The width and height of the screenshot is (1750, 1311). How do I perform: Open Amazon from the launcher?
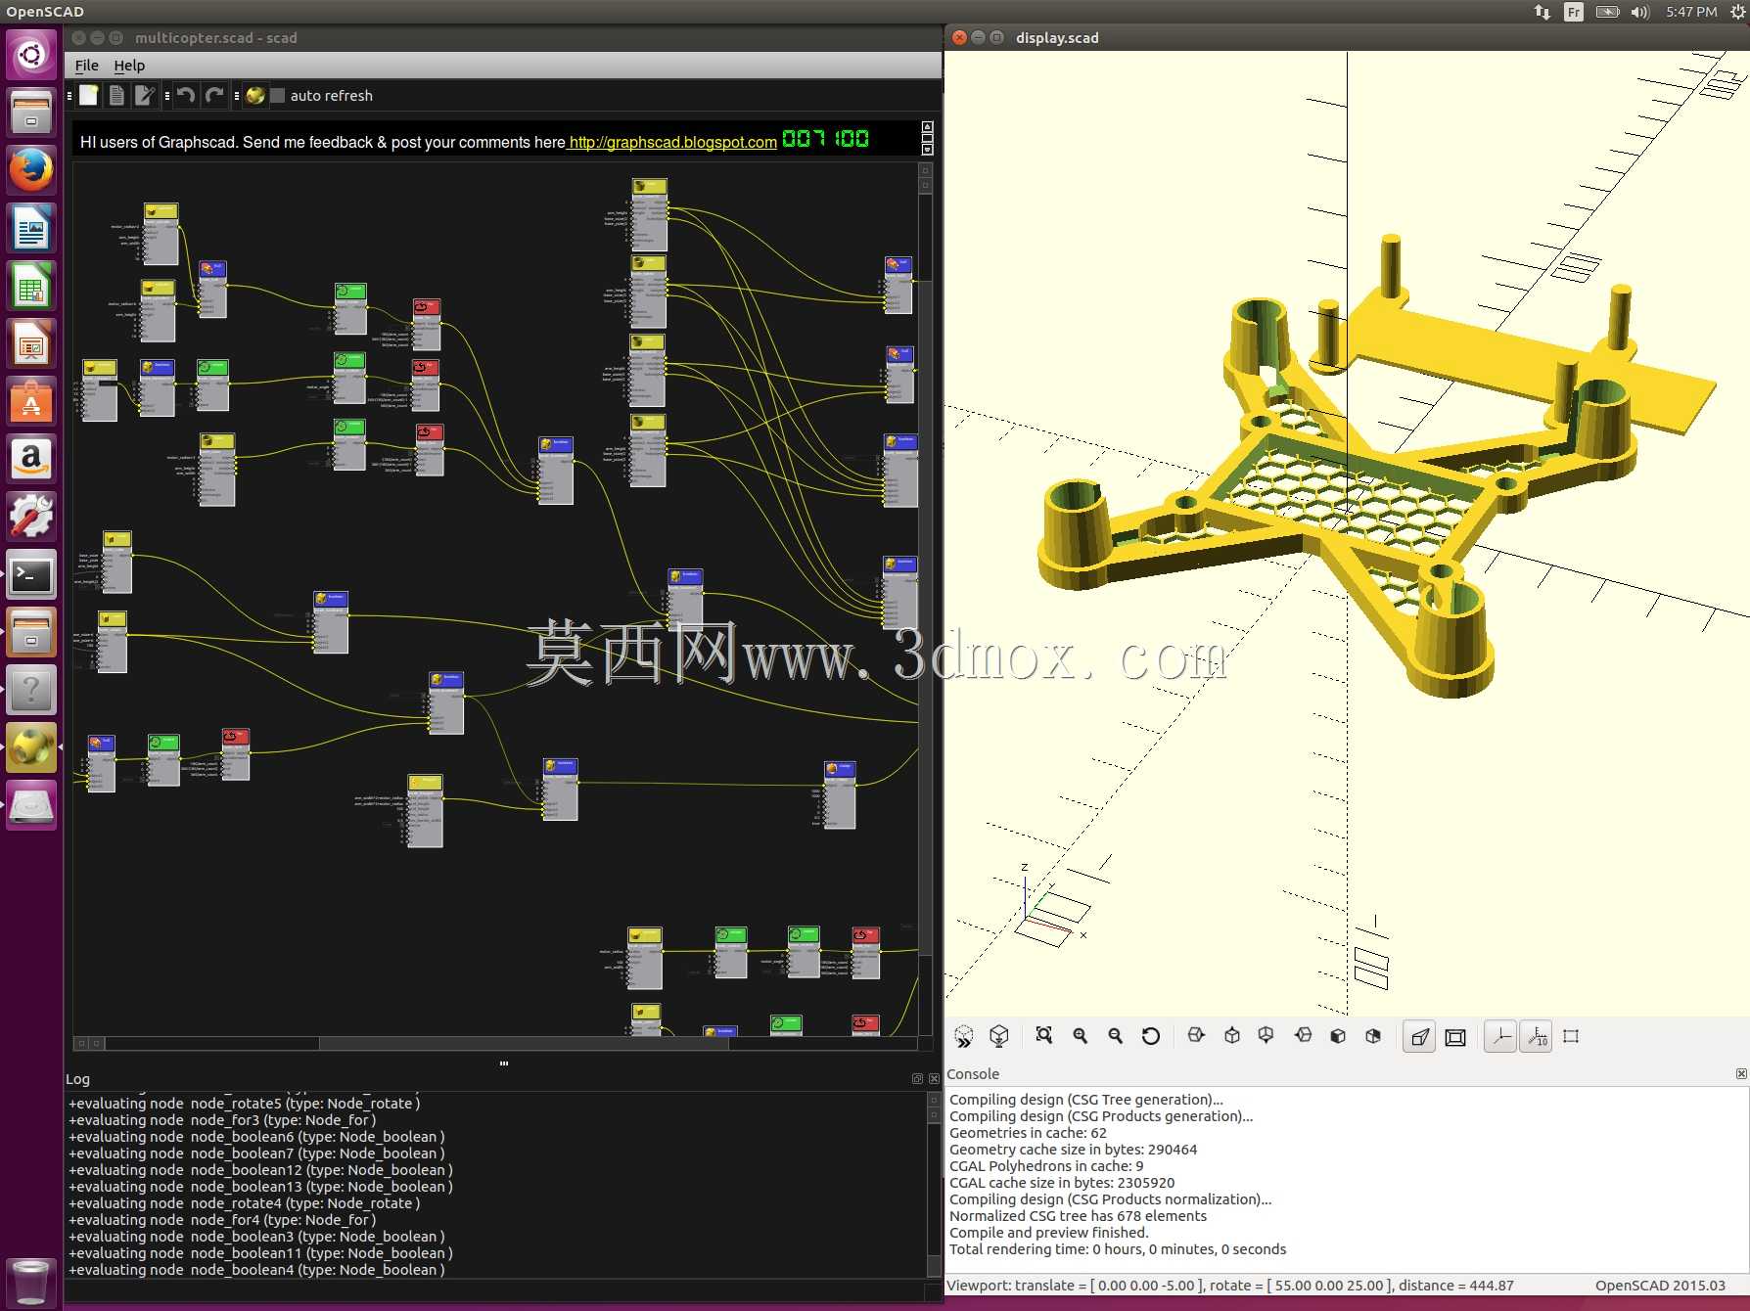tap(31, 459)
